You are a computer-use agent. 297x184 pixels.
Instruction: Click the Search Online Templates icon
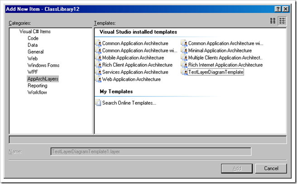click(98, 103)
